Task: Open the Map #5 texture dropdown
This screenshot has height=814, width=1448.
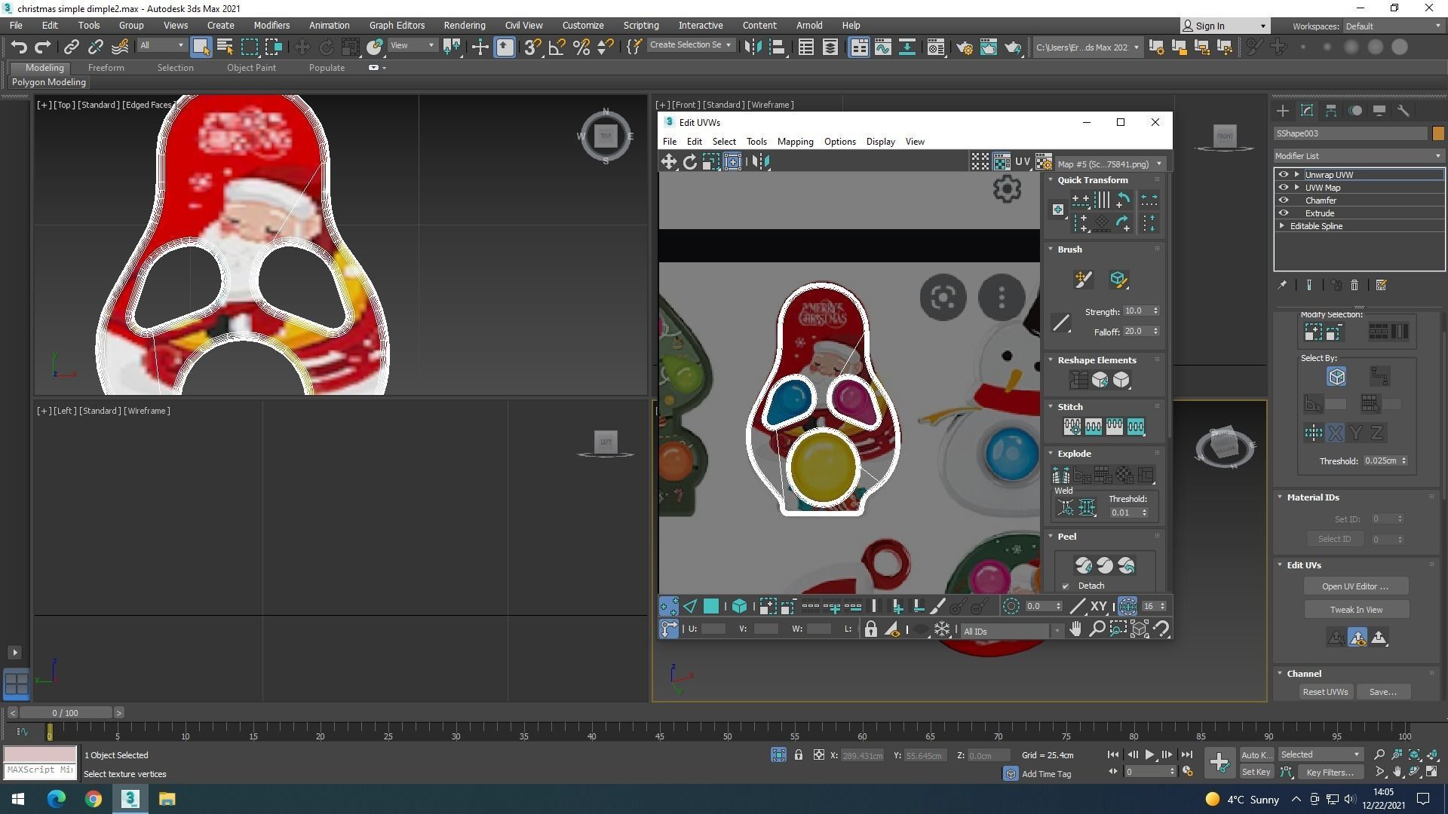Action: click(1109, 164)
